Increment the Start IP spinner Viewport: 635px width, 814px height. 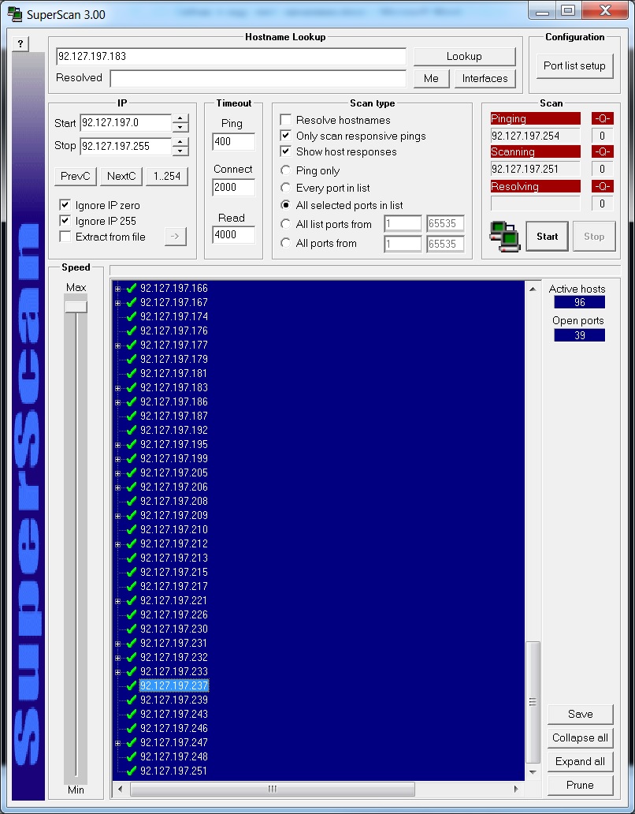click(180, 119)
